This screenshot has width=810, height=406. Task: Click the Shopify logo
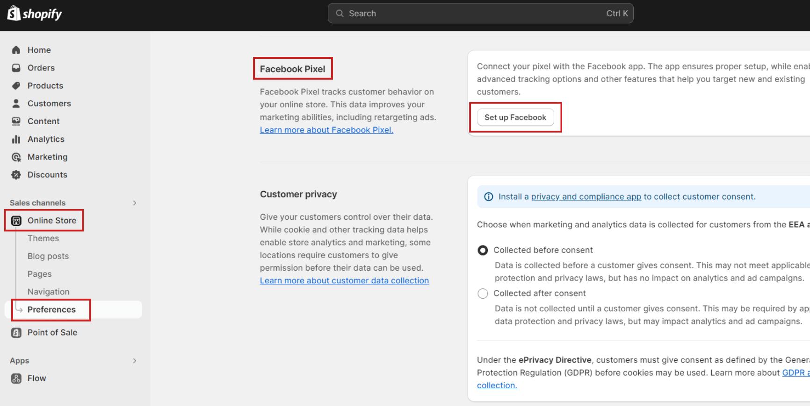click(x=35, y=14)
